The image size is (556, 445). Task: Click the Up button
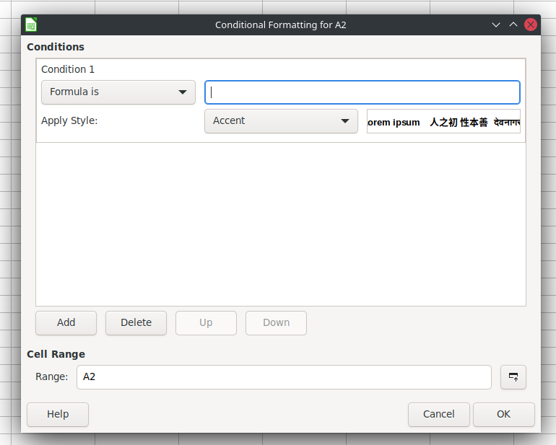click(206, 323)
